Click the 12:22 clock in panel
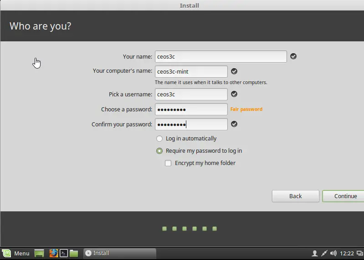 click(x=347, y=254)
